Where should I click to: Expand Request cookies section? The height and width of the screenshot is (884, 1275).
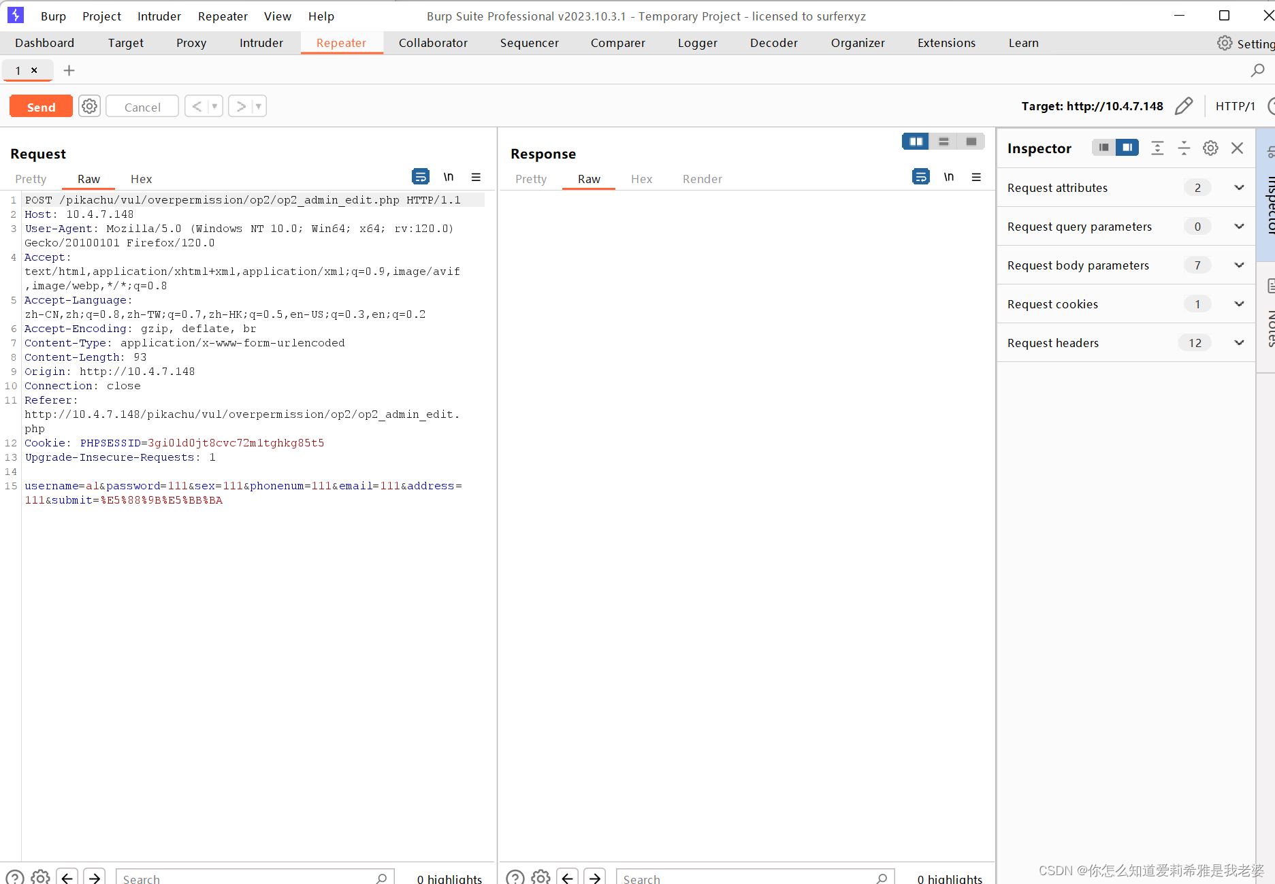[x=1126, y=304]
